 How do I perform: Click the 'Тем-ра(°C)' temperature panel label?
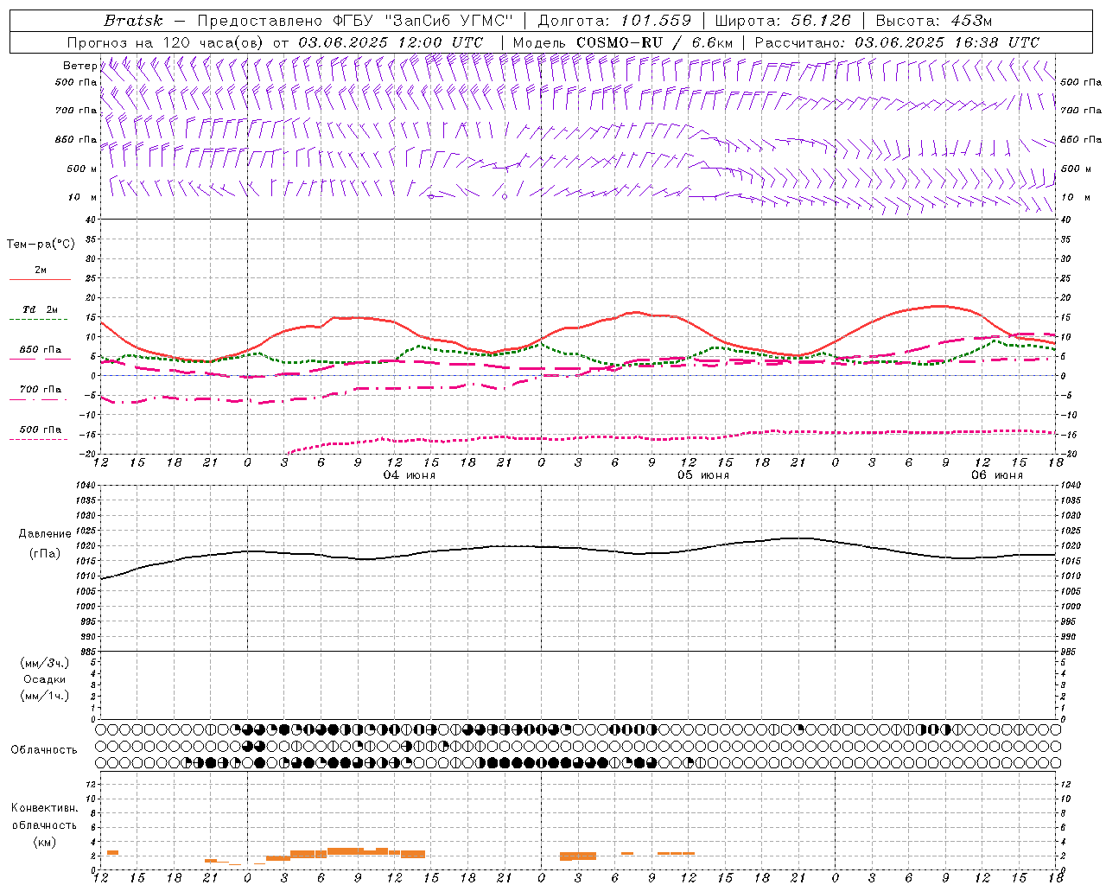point(41,245)
